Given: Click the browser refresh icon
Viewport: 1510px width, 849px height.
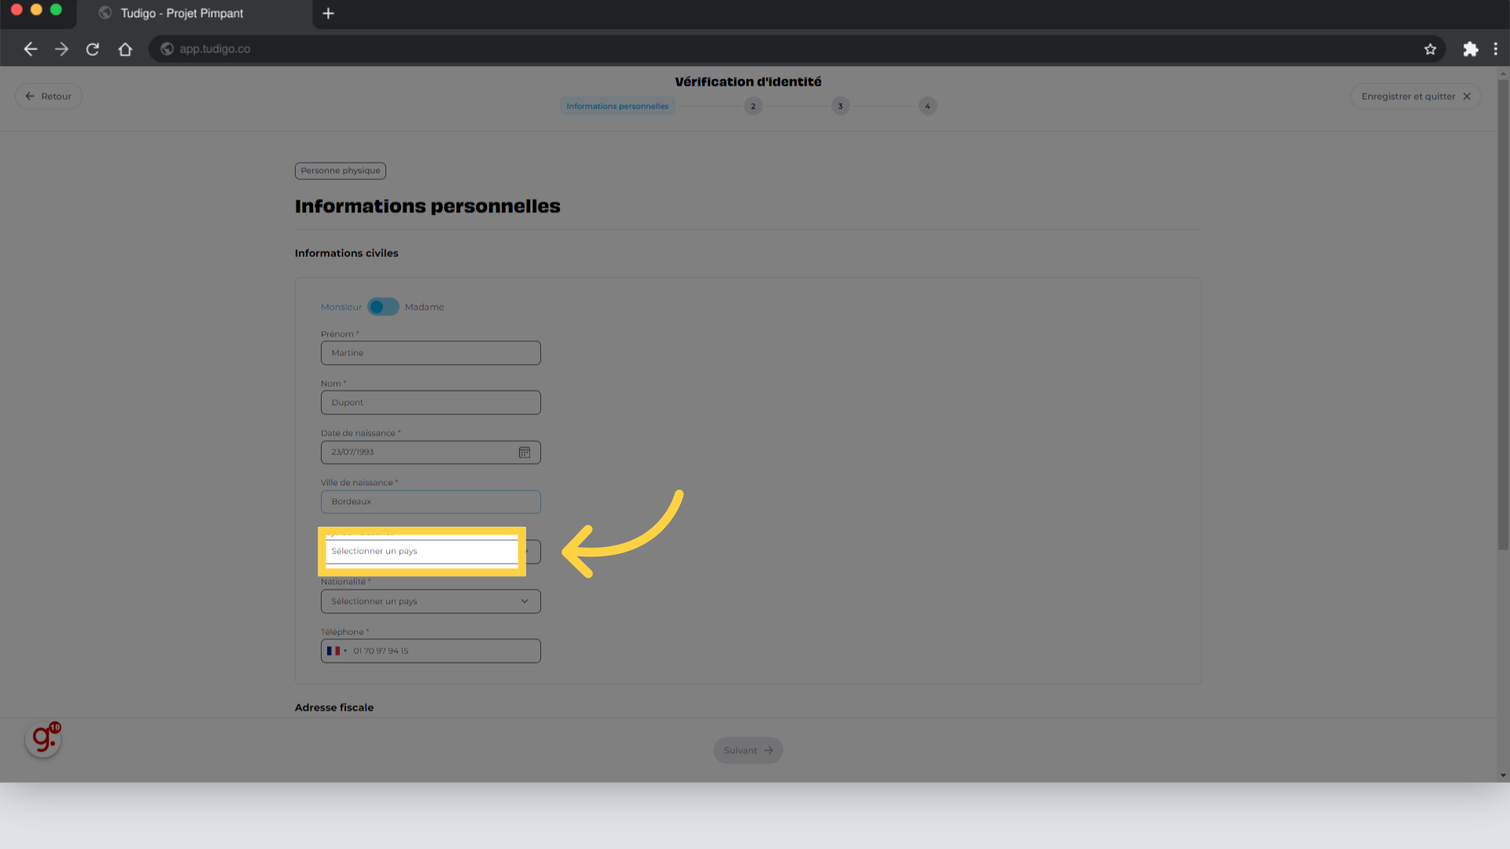Looking at the screenshot, I should (x=92, y=49).
